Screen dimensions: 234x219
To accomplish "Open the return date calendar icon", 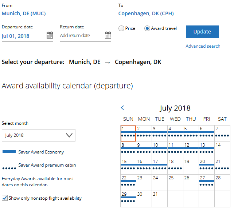I will pos(108,35).
